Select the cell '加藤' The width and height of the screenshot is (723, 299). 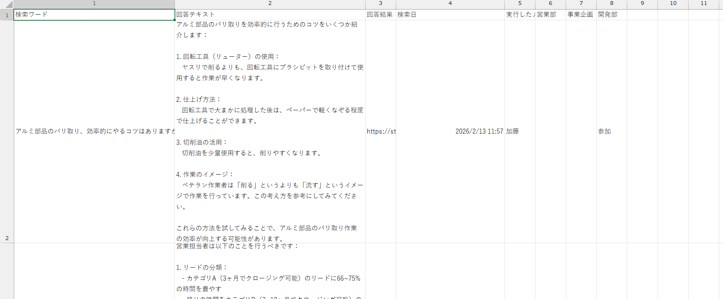click(x=520, y=131)
